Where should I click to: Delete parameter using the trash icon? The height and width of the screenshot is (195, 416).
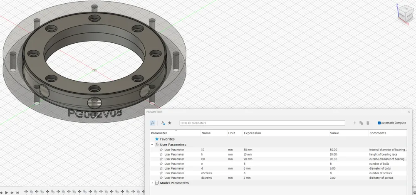368,123
